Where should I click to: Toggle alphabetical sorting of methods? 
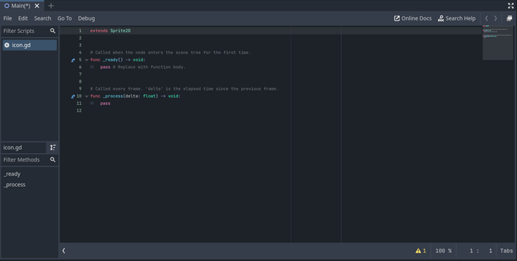(53, 148)
